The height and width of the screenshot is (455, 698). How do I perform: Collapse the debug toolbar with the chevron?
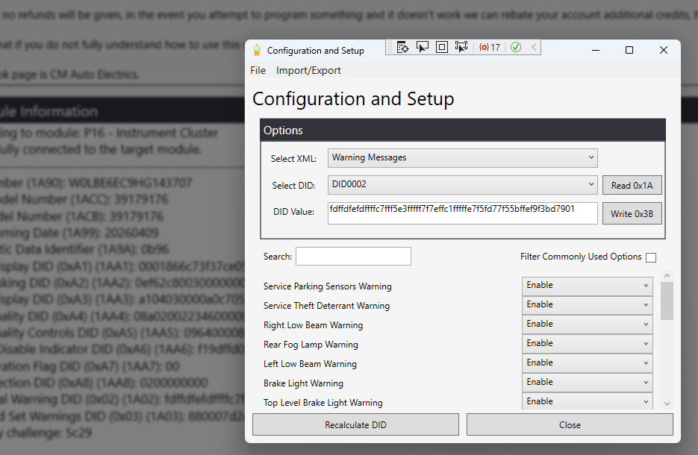point(534,47)
